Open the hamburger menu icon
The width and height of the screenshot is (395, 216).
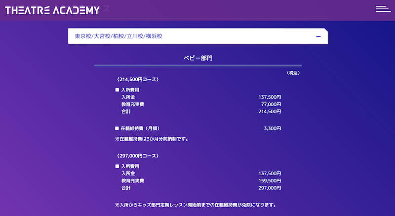383,9
